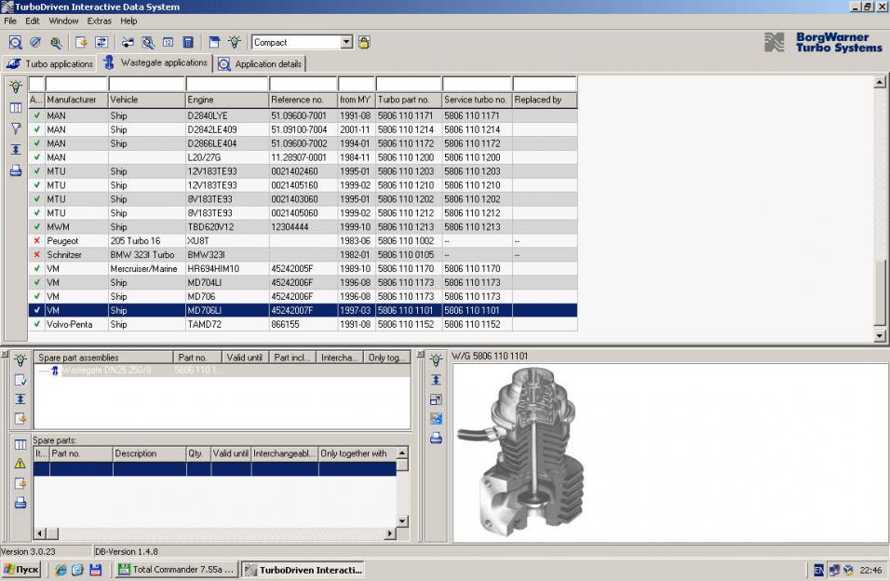
Task: Click the Replaced by column header
Action: coord(545,100)
